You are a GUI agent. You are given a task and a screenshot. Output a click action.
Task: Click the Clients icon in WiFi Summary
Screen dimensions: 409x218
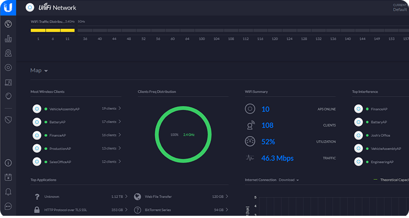tap(250, 125)
